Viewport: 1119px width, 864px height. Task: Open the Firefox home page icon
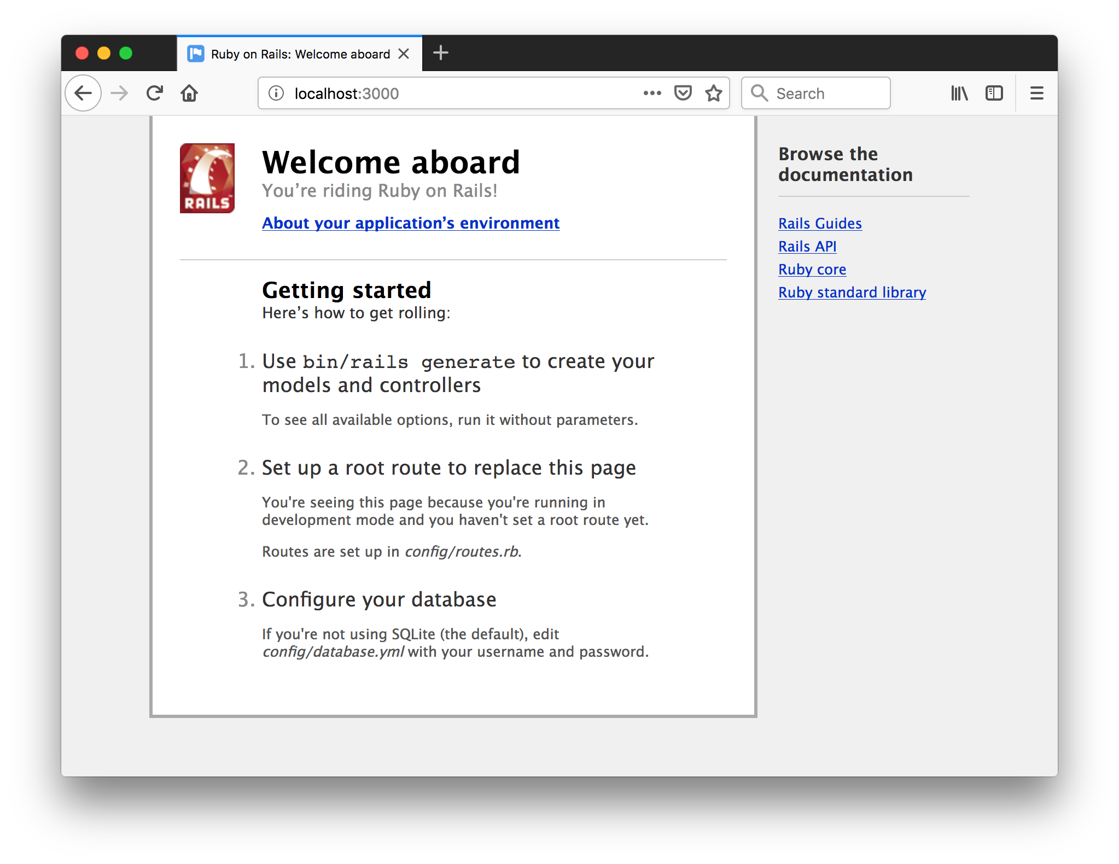click(x=189, y=93)
